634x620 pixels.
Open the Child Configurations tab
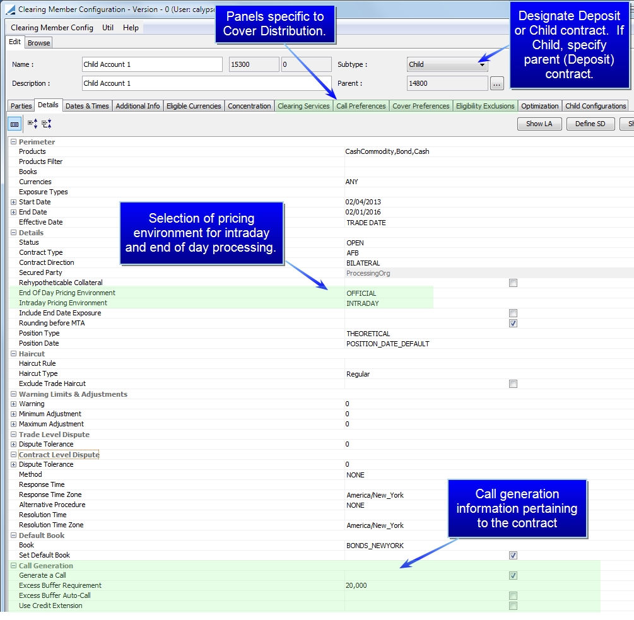click(x=596, y=106)
